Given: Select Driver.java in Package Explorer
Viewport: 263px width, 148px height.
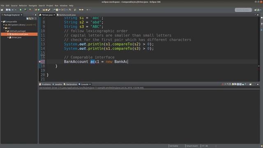Looking at the screenshot, I should pos(16,37).
